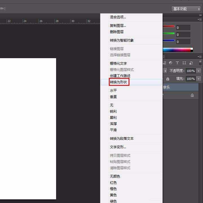
Task: Click the green channel value field
Action: [x=183, y=34]
